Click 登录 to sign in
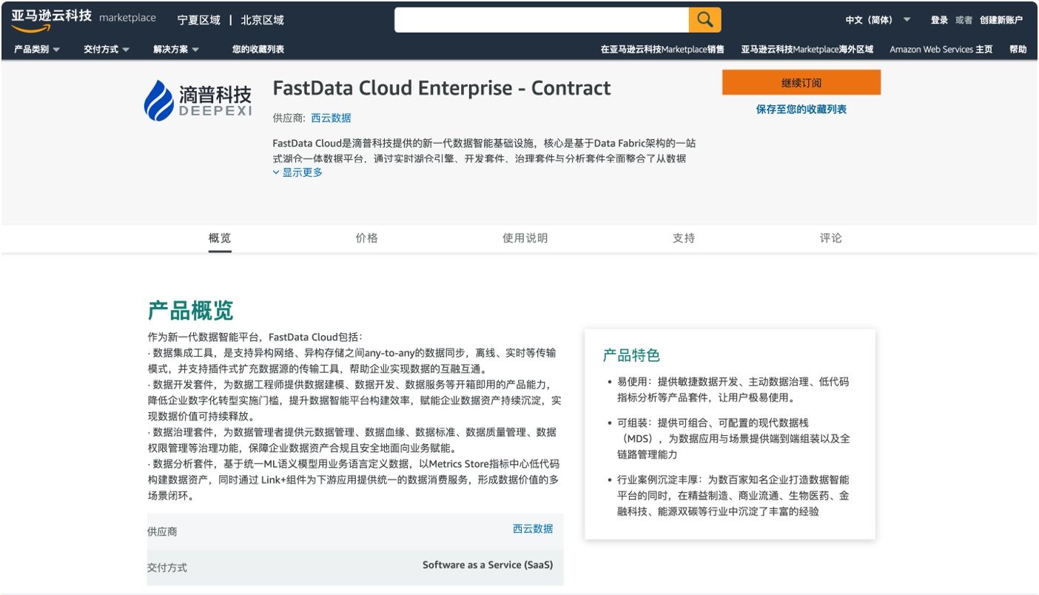Viewport: 1039px width, 595px height. (938, 20)
